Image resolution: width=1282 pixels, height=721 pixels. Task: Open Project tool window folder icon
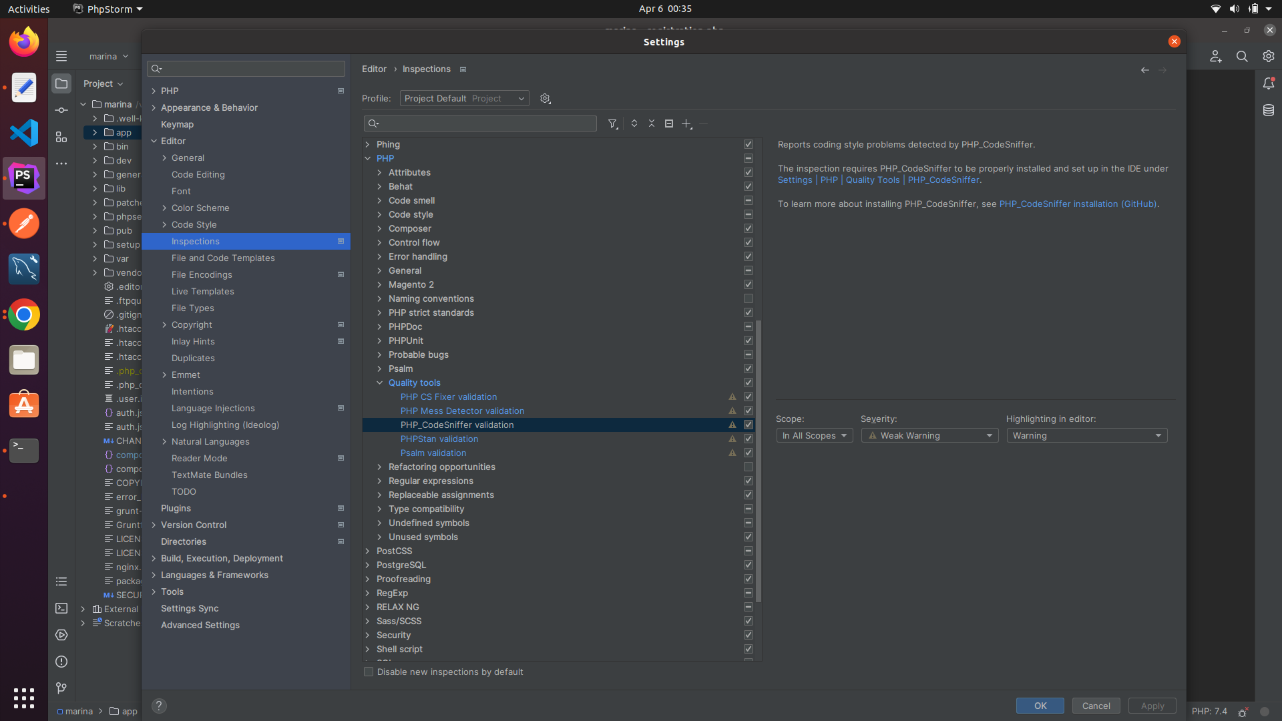(x=61, y=83)
